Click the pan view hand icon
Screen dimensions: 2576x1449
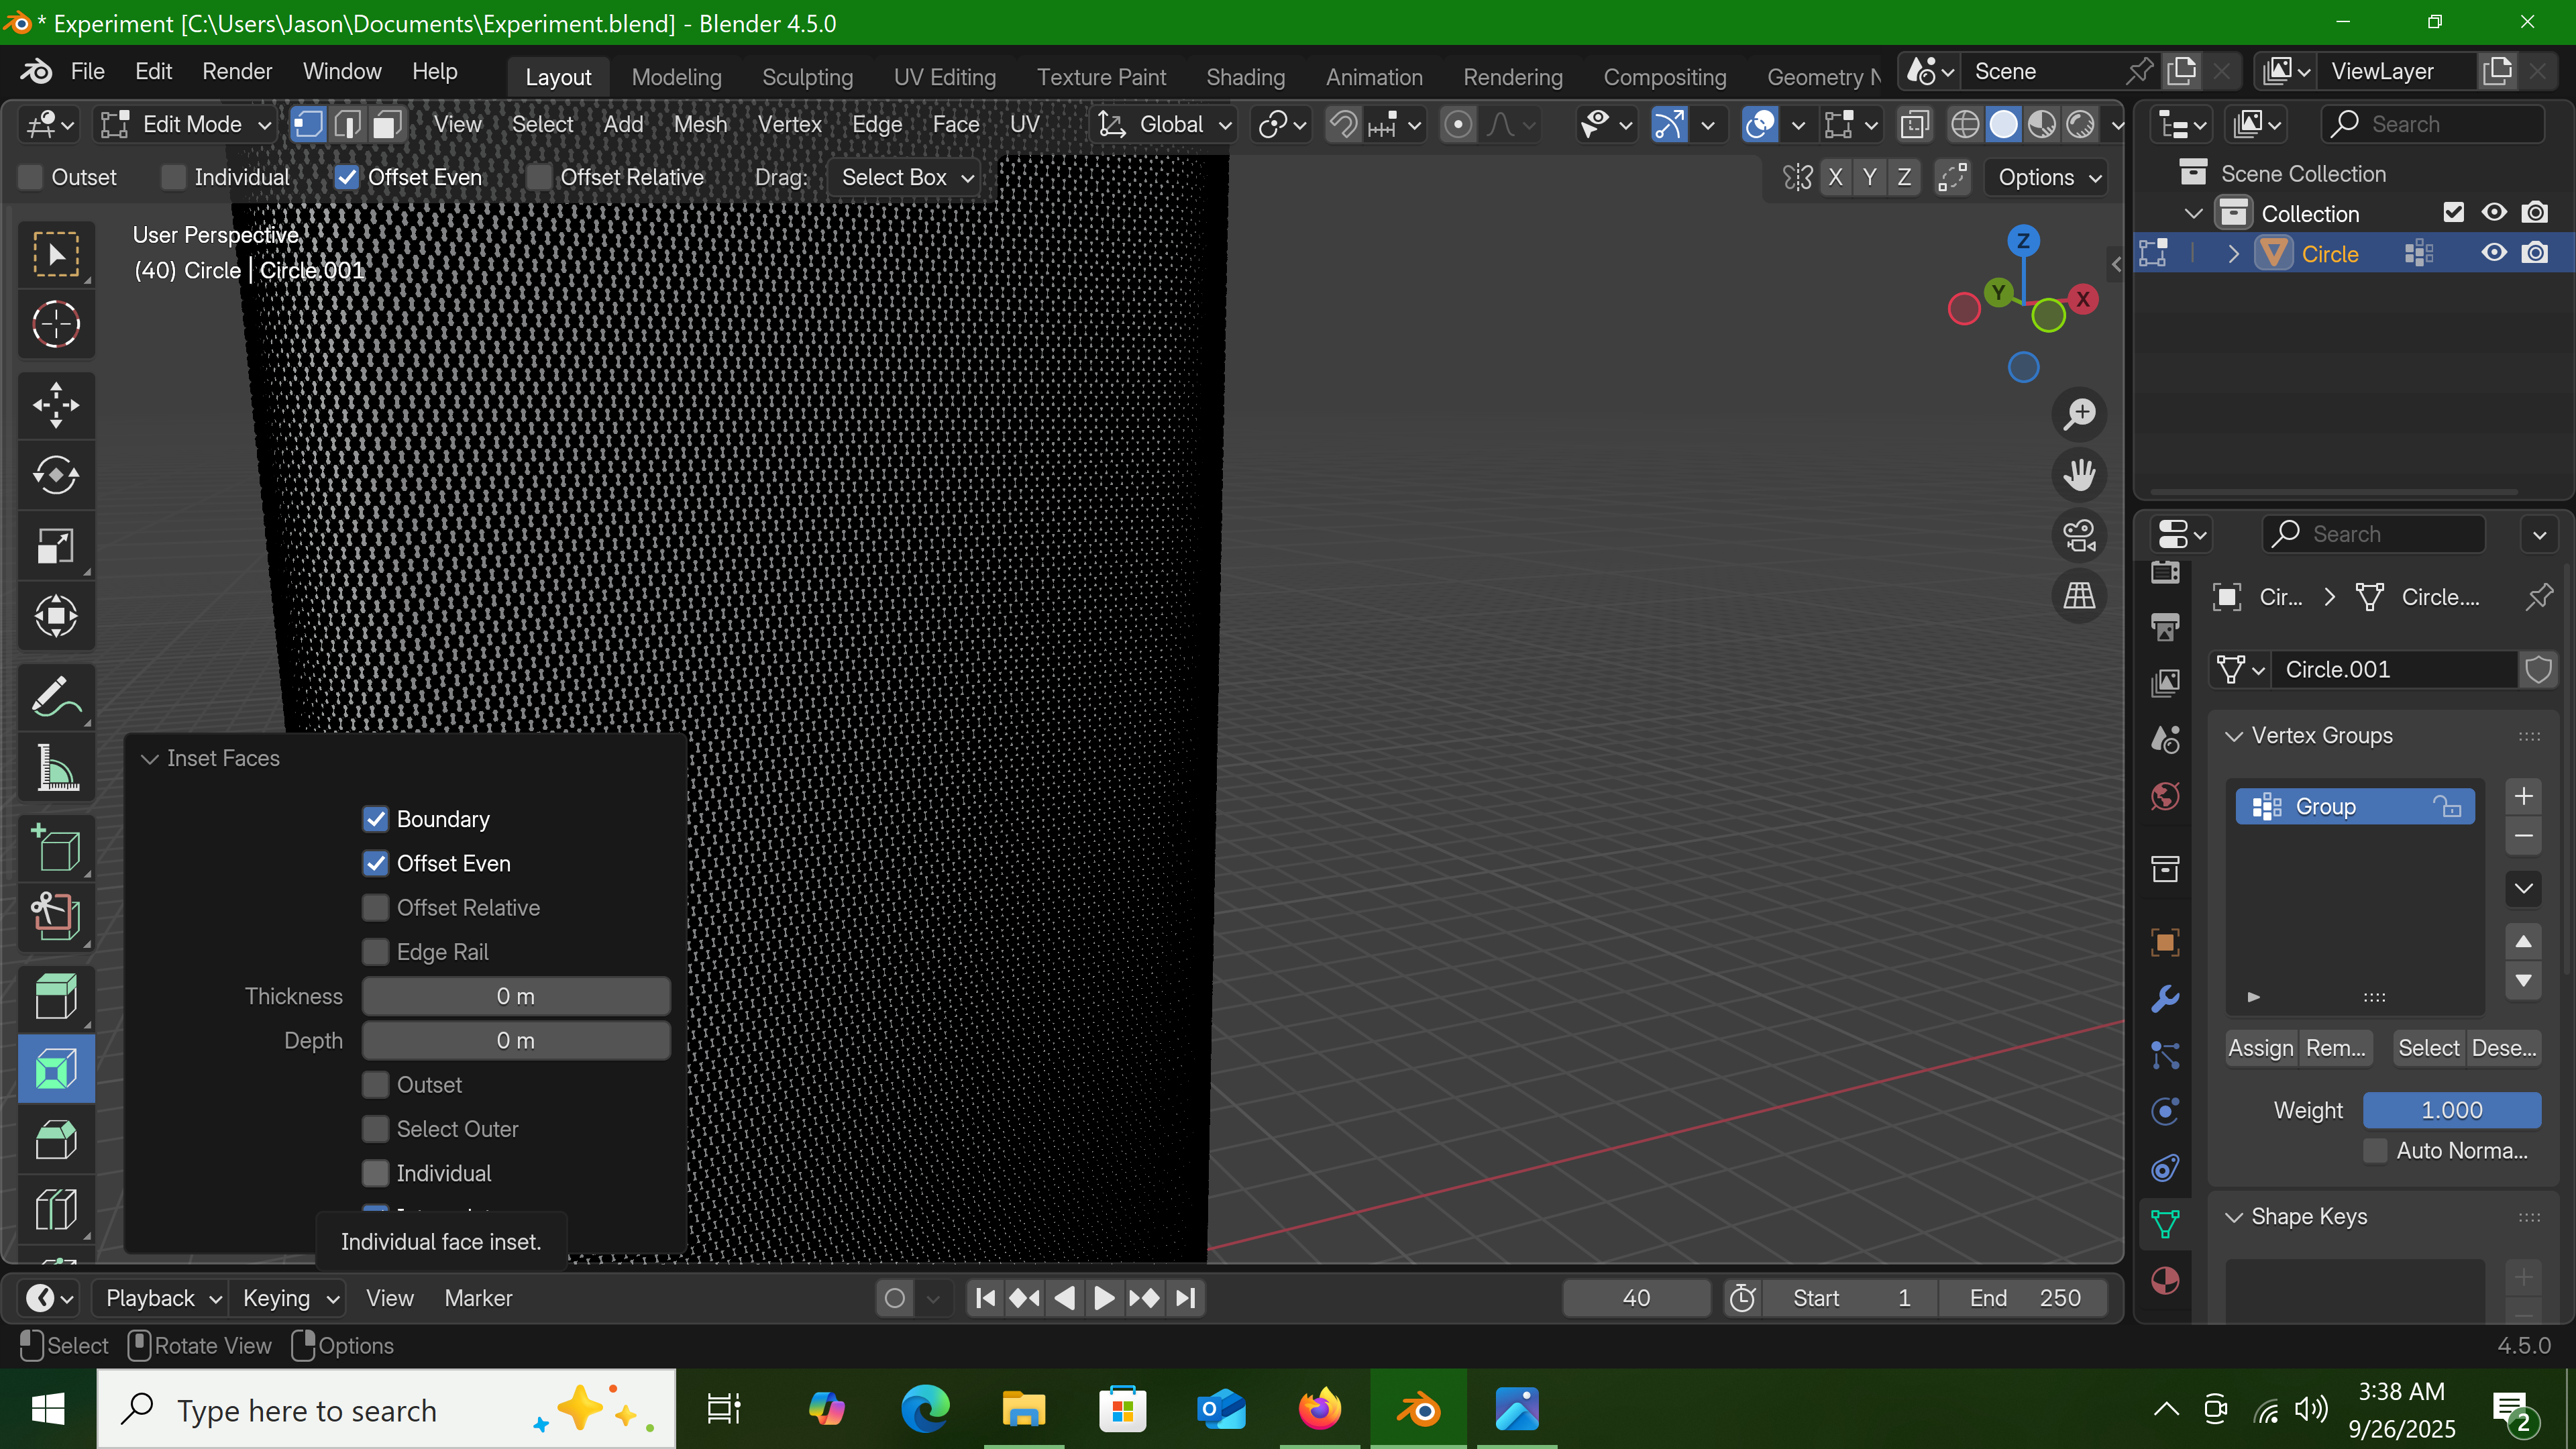tap(2080, 475)
